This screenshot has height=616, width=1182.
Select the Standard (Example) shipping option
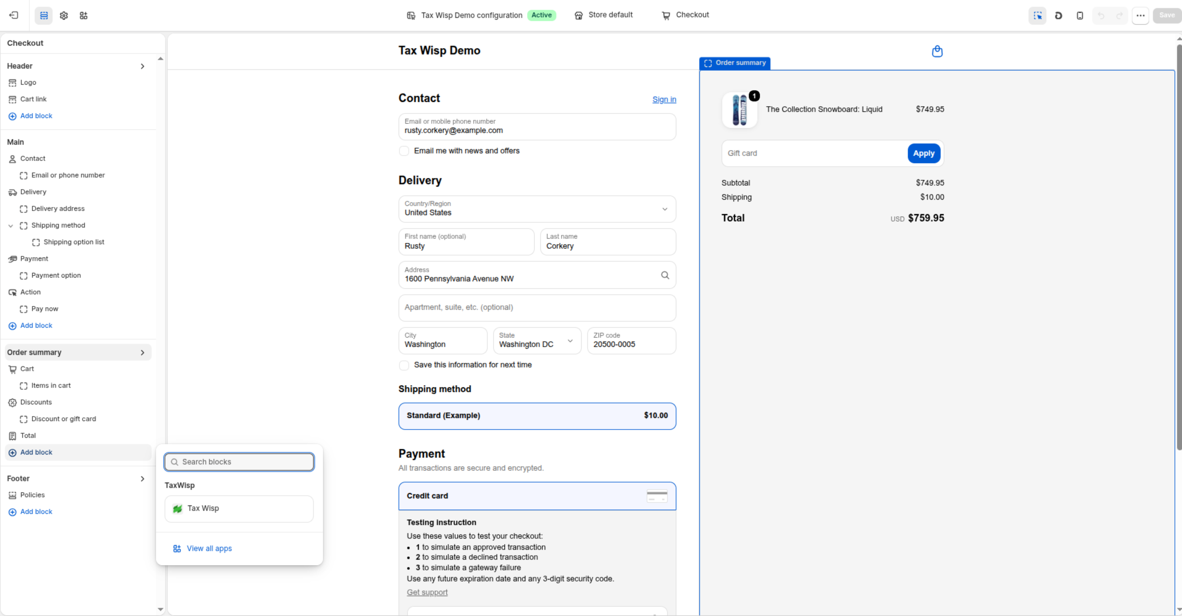(x=537, y=416)
